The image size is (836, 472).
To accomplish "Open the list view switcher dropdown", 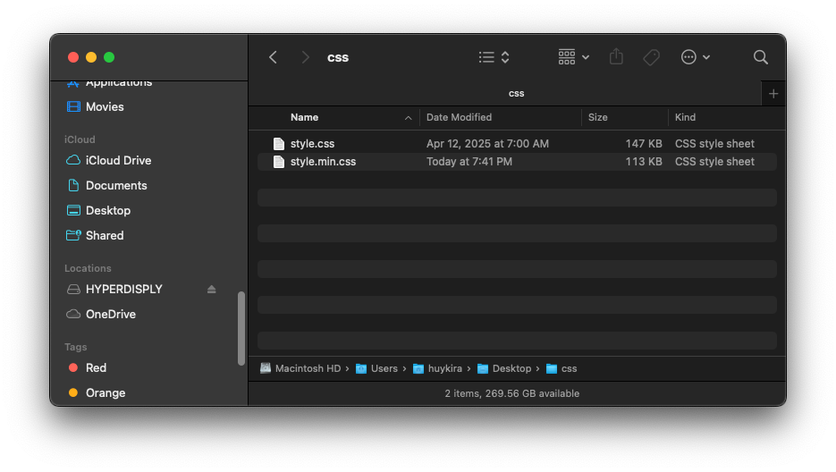I will click(x=494, y=57).
